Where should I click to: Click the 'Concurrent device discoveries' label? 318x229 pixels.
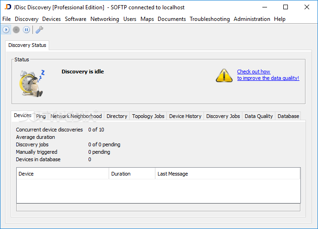[49, 130]
